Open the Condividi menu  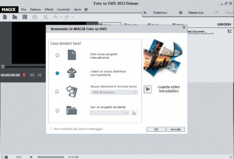(x=63, y=9)
